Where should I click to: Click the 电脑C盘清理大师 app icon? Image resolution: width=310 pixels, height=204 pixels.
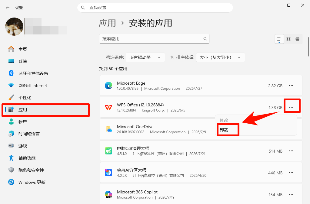(108, 151)
